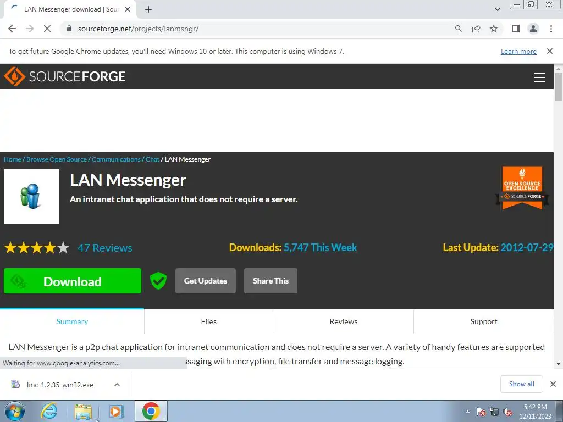This screenshot has height=422, width=563.
Task: Open media player from taskbar
Action: pyautogui.click(x=115, y=411)
